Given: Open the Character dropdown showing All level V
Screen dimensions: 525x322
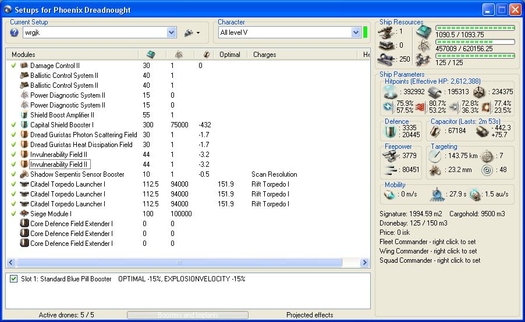Looking at the screenshot, I should coord(356,33).
